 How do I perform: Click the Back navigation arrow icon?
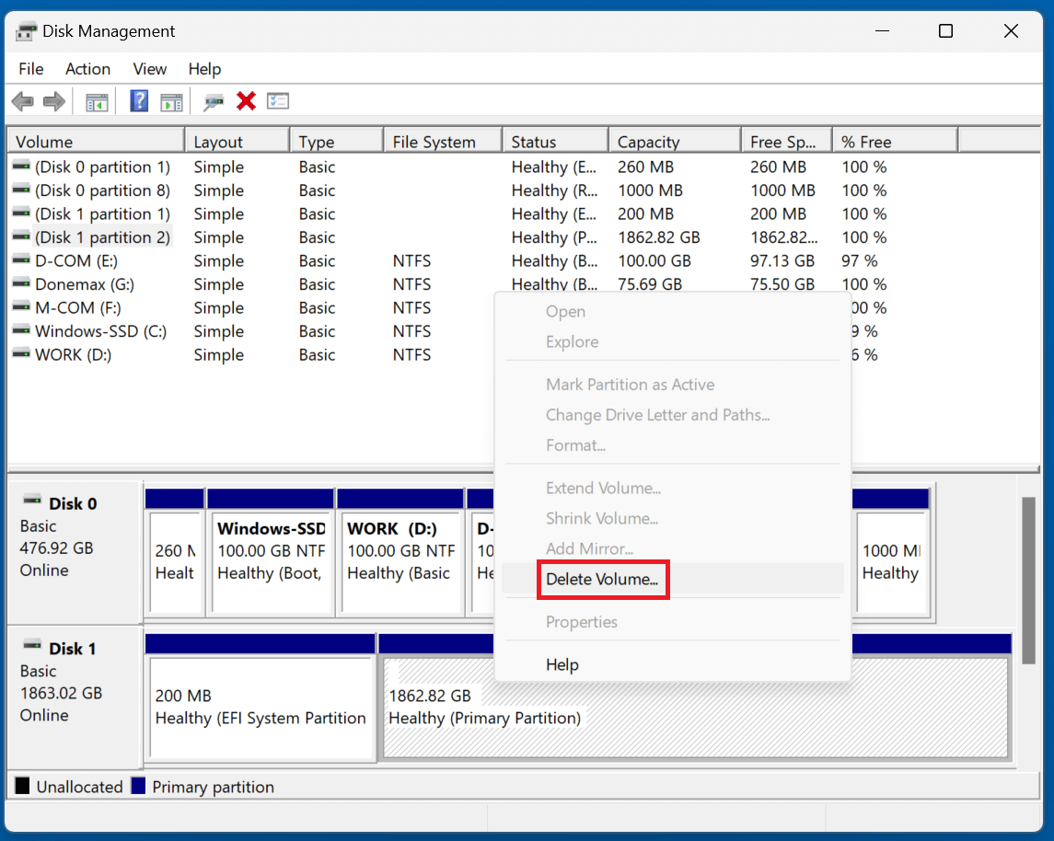(x=22, y=101)
